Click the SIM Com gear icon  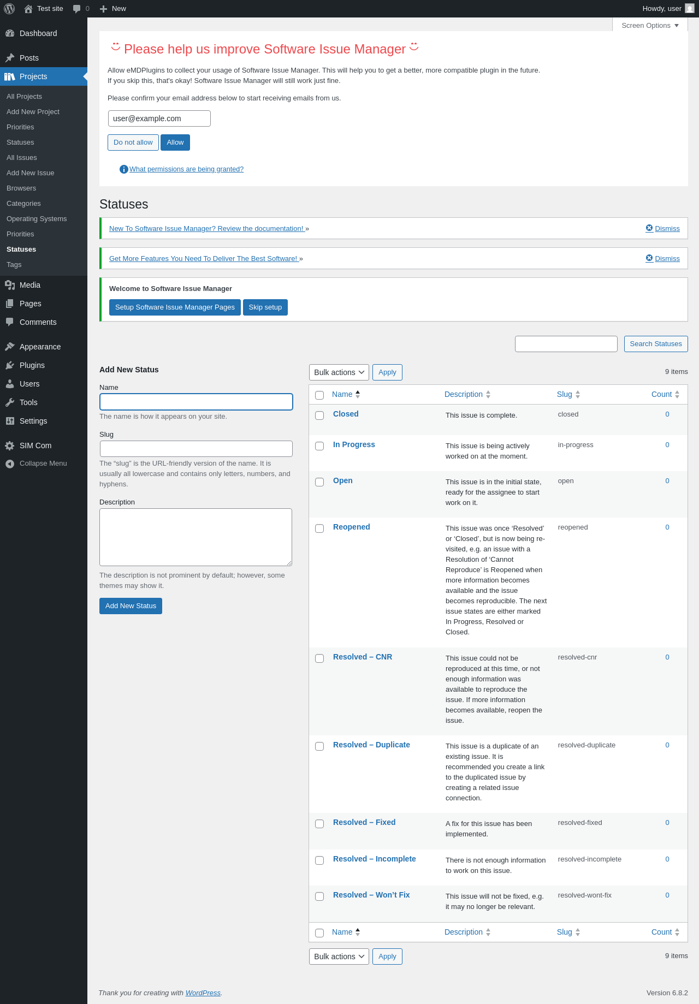(x=10, y=445)
